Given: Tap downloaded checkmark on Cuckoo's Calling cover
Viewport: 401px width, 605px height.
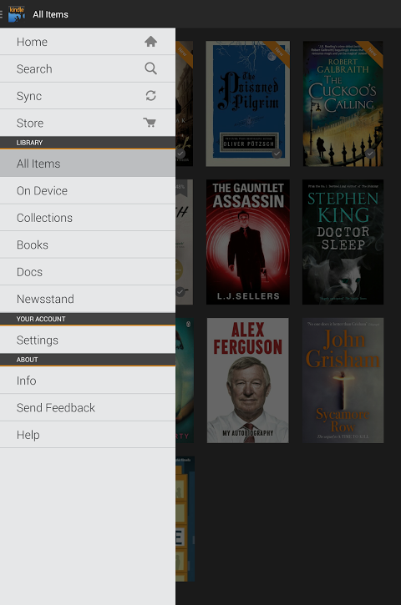Looking at the screenshot, I should click(x=370, y=154).
